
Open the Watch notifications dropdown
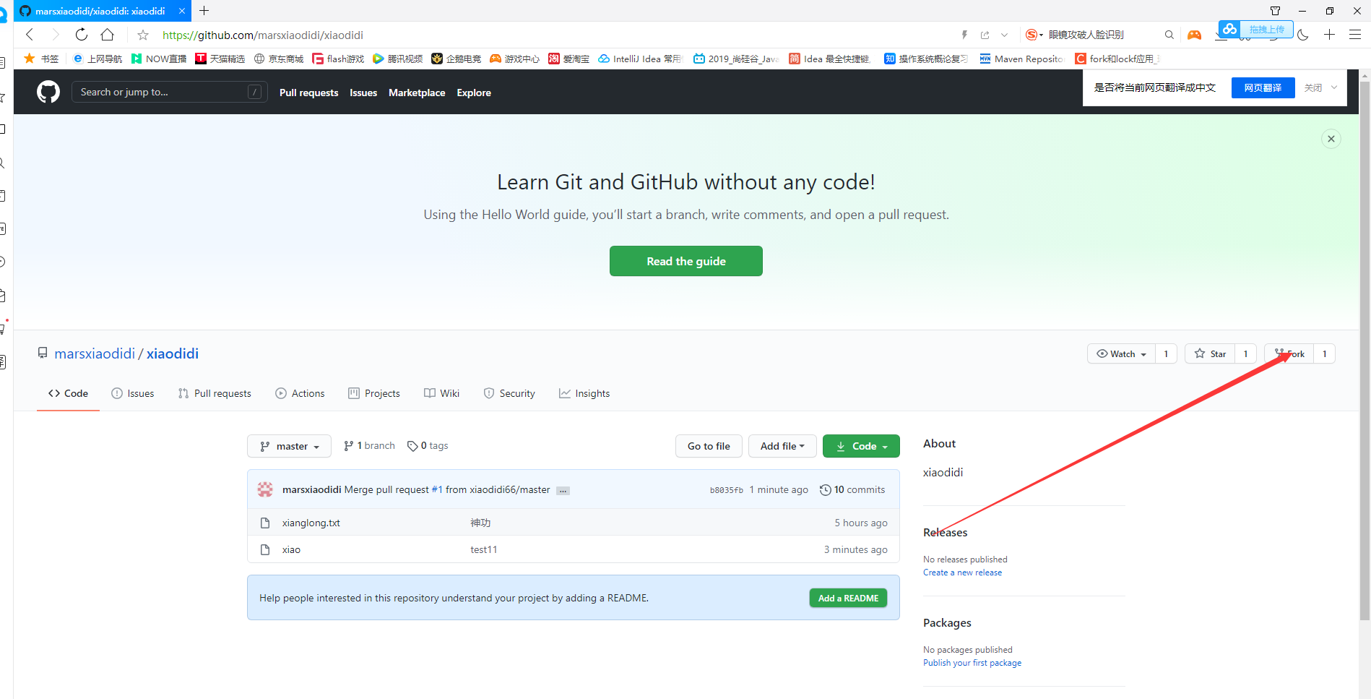pyautogui.click(x=1121, y=353)
